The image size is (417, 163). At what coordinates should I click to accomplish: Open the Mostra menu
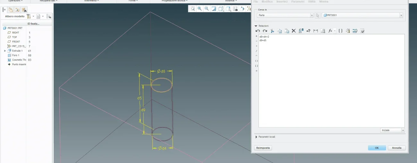pyautogui.click(x=324, y=2)
